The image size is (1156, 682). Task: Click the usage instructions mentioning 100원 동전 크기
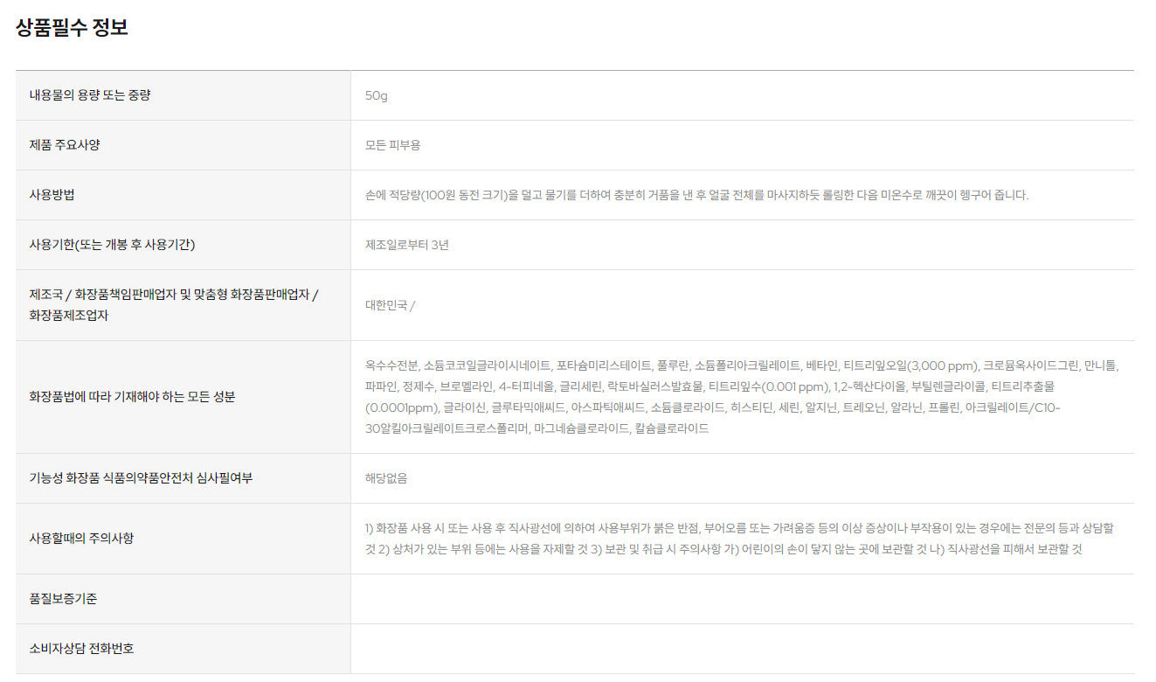pyautogui.click(x=696, y=195)
